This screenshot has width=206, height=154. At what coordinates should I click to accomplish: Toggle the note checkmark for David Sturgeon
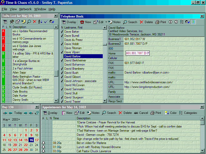pyautogui.click(x=62, y=97)
